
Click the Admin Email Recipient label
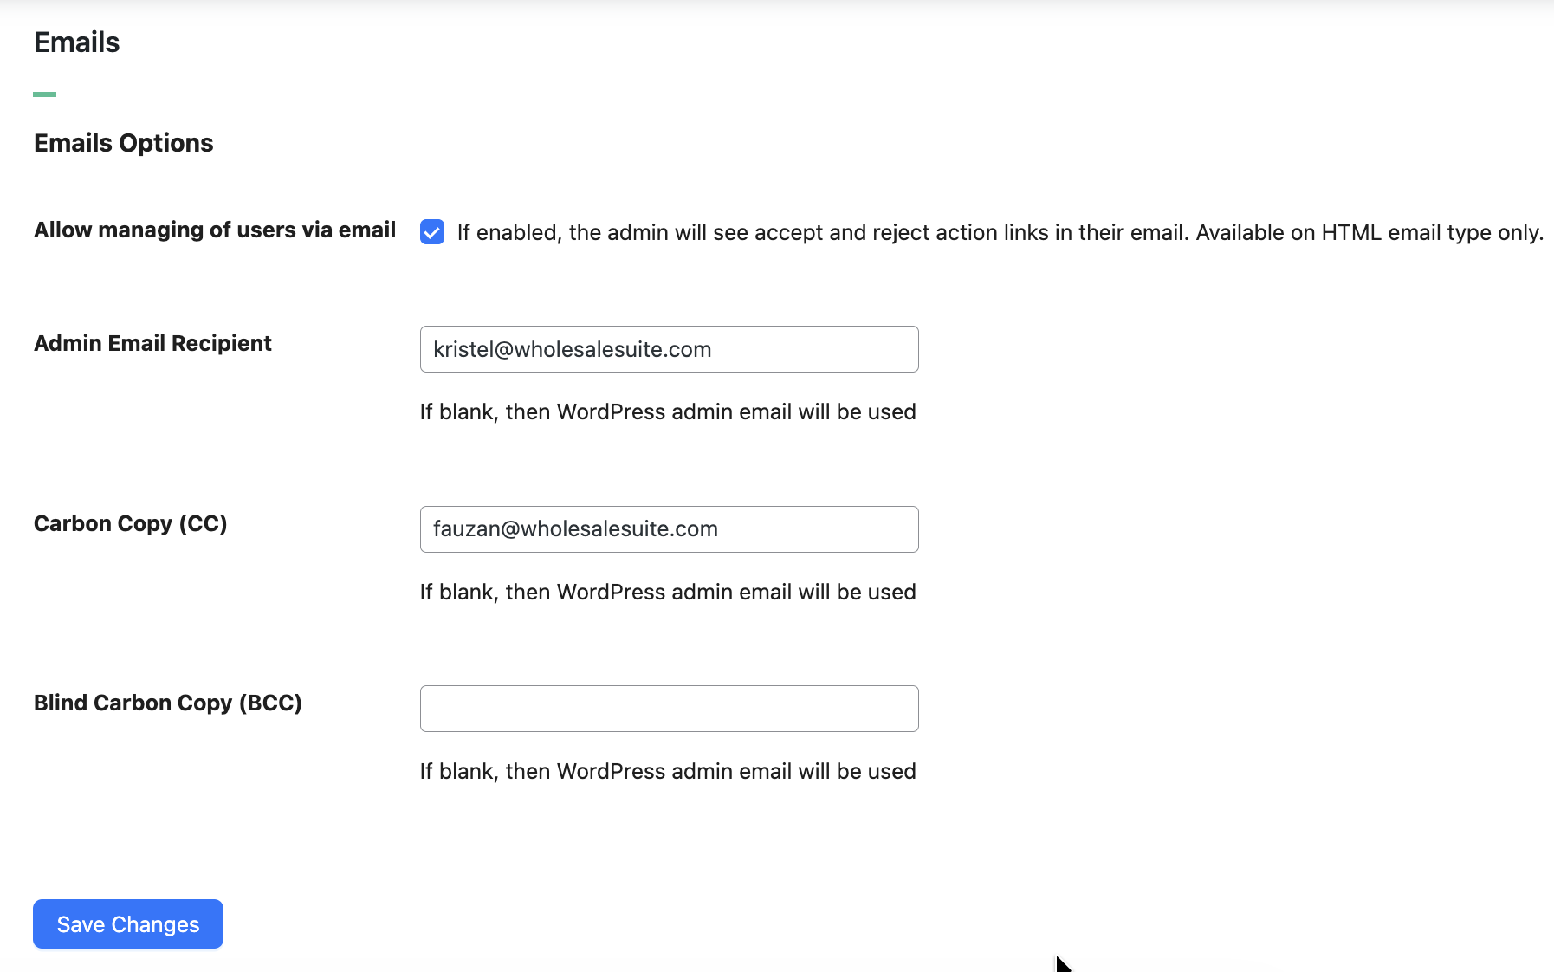[152, 343]
